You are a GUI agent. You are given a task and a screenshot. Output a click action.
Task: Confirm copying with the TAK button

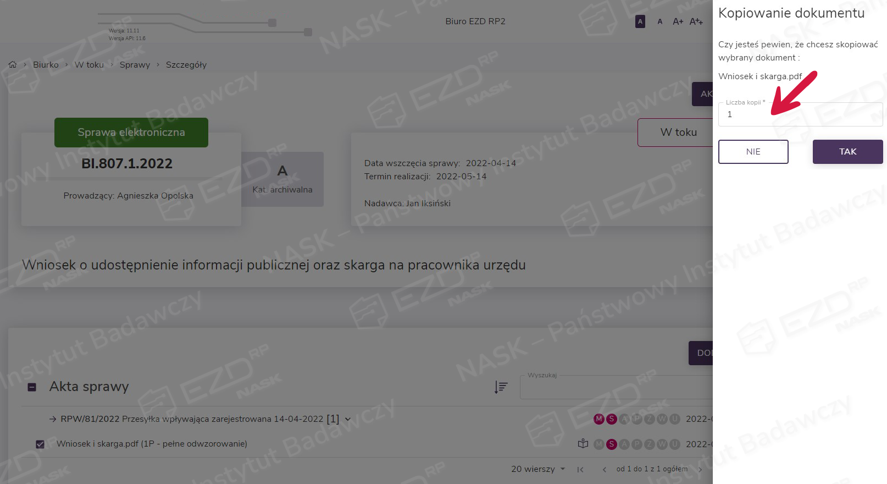[847, 152]
